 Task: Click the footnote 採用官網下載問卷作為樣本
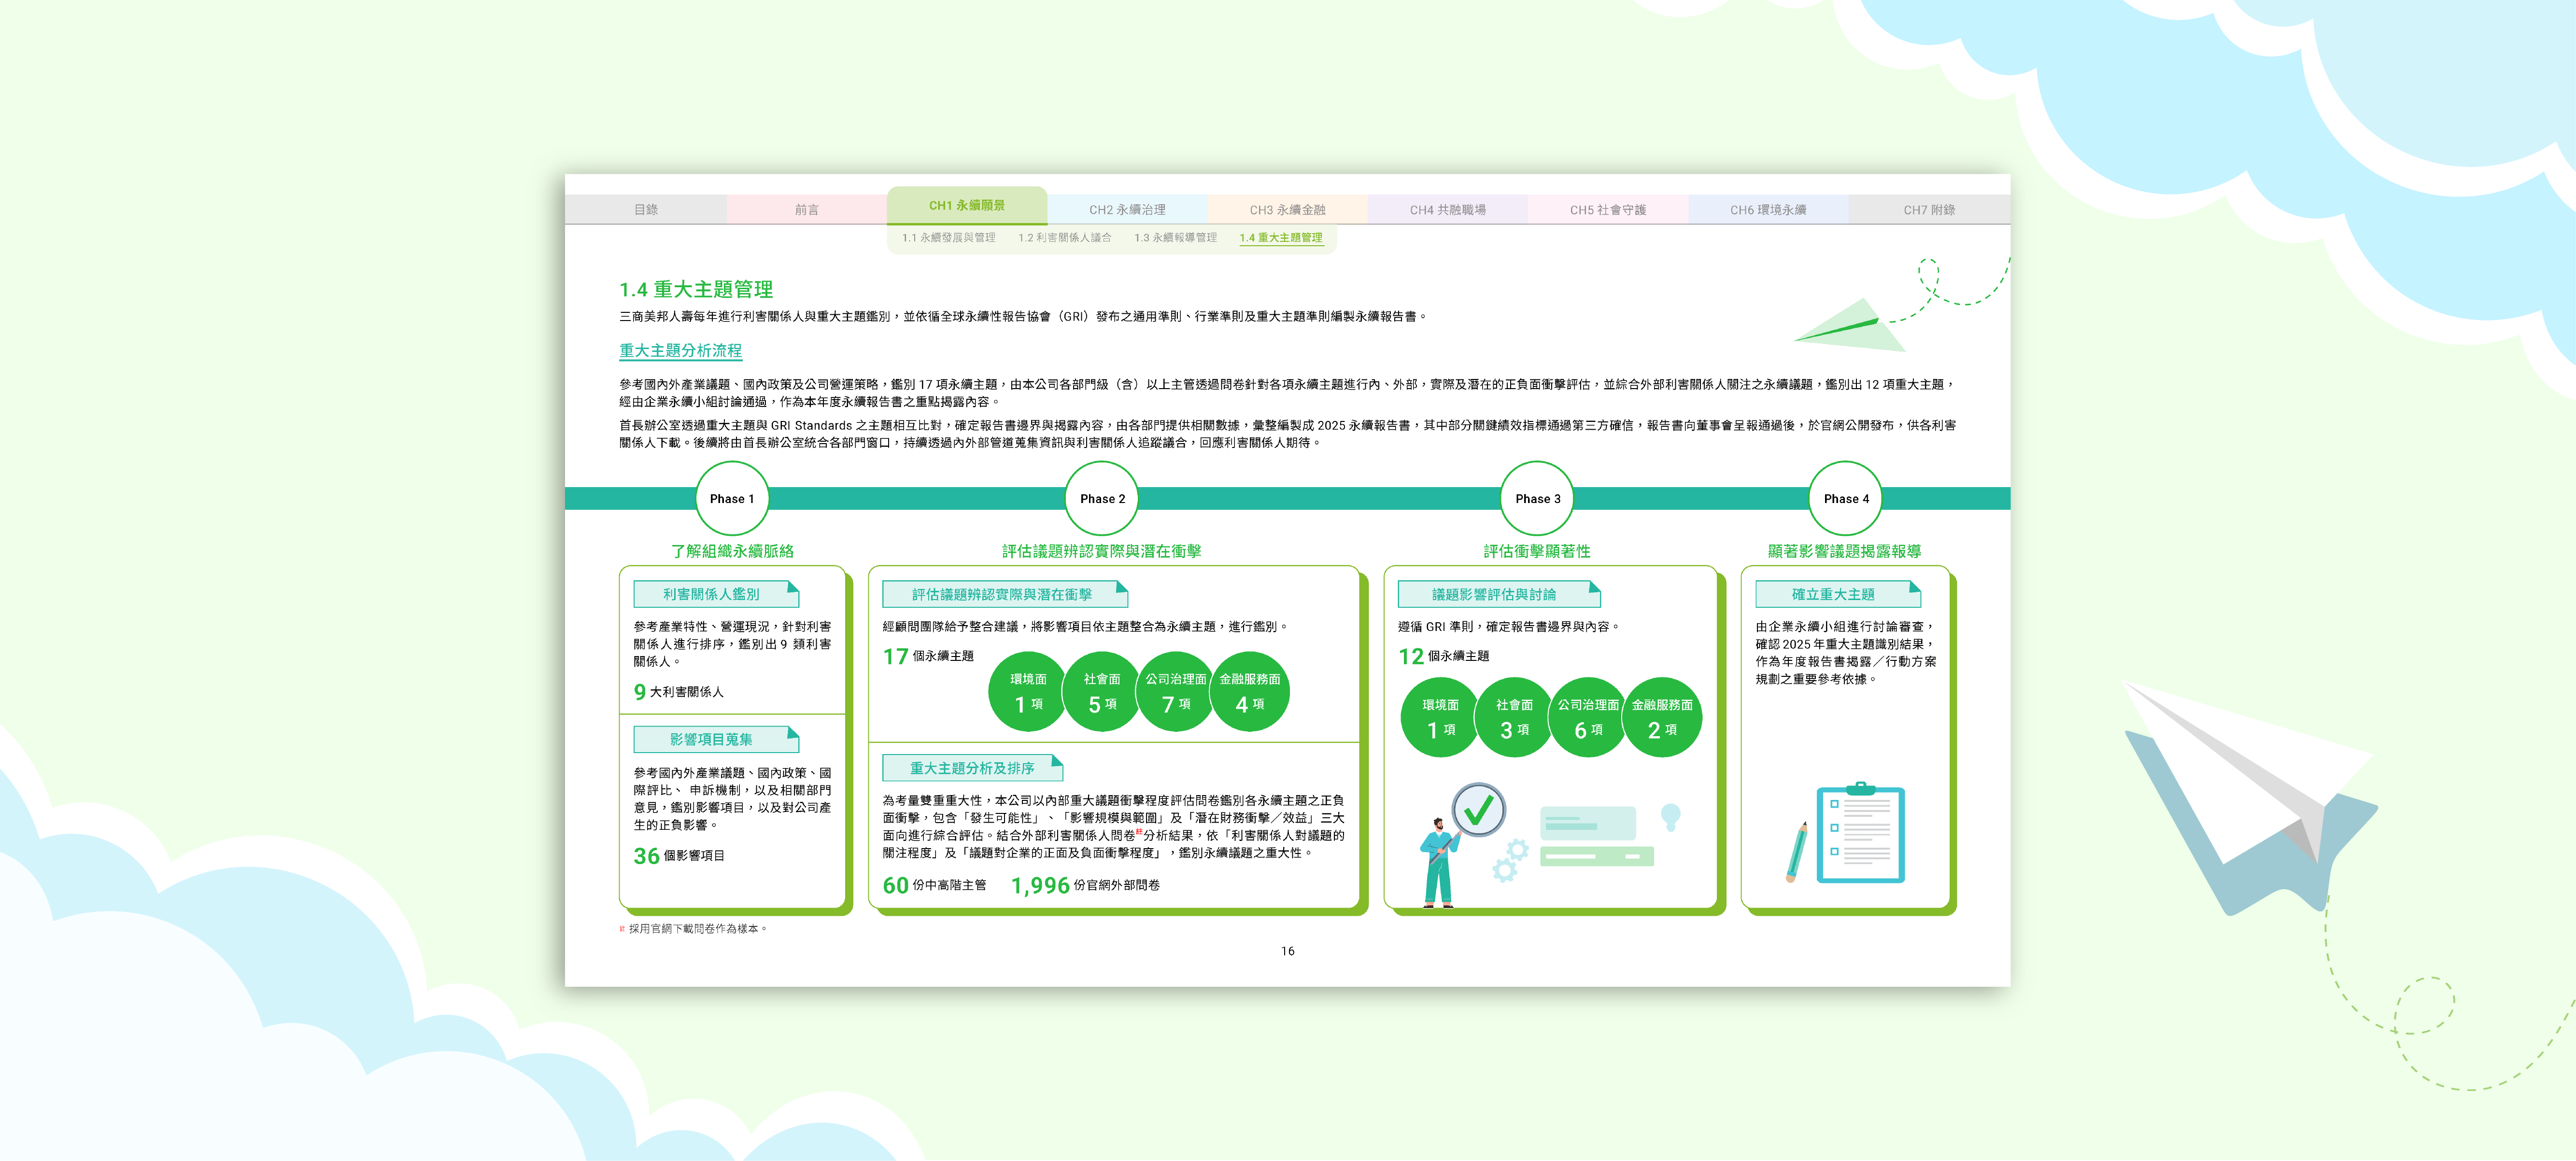pos(693,929)
